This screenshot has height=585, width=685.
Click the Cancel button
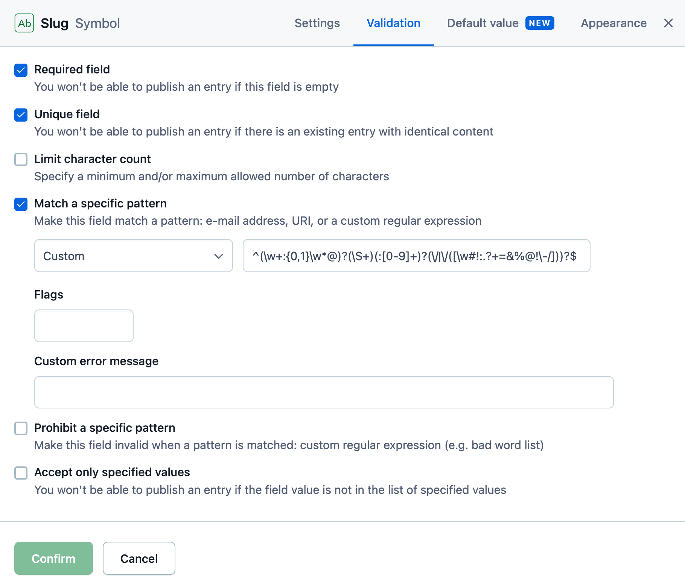coord(139,558)
